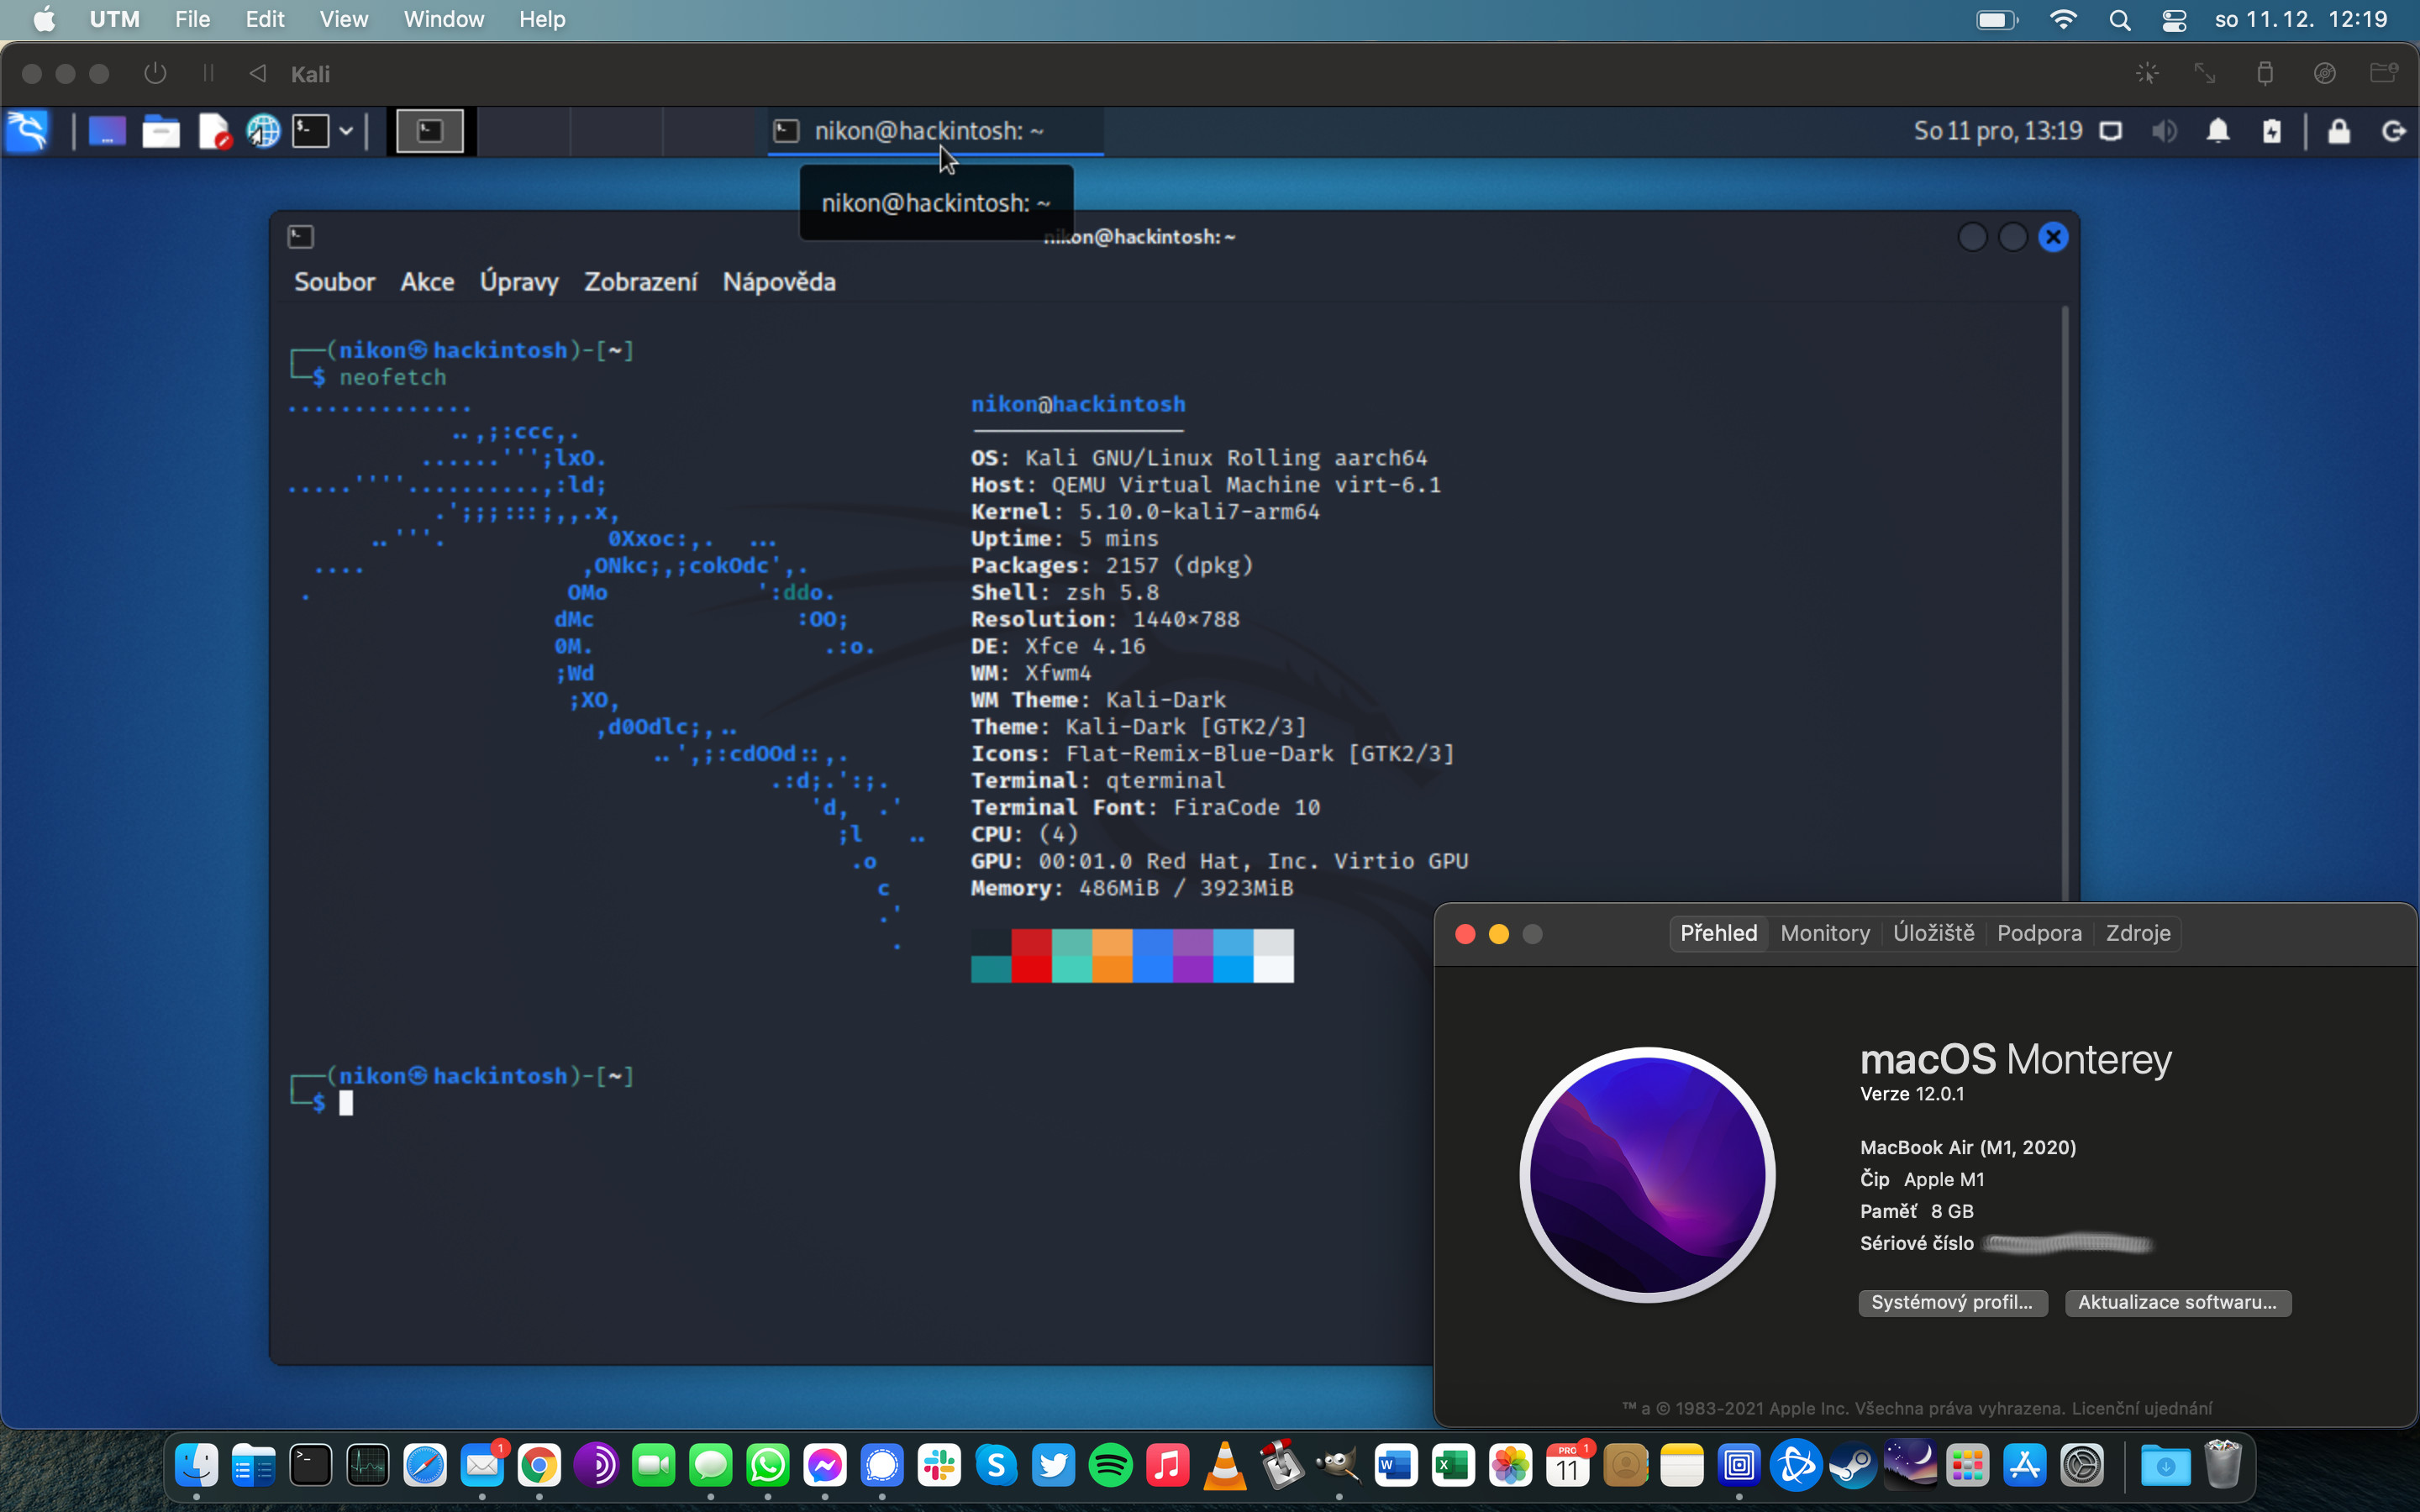The image size is (2420, 1512).
Task: Open the disk drive image icon in UTM toolbar
Action: [2325, 74]
